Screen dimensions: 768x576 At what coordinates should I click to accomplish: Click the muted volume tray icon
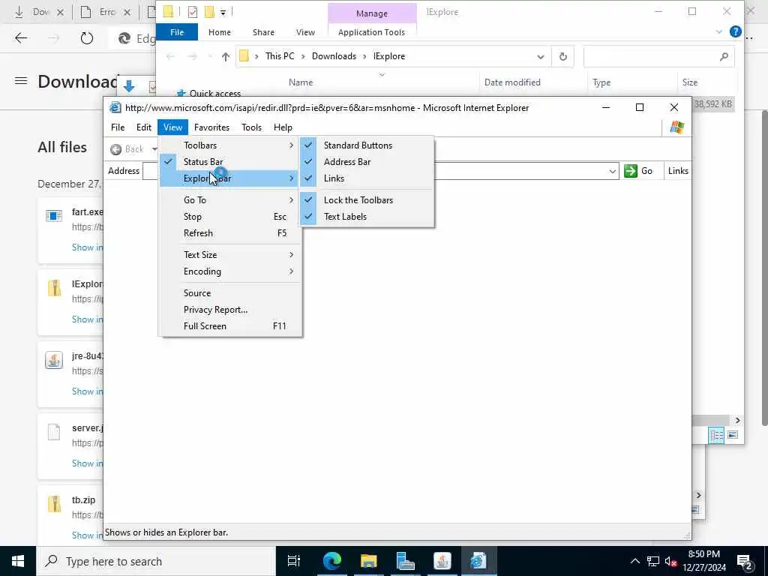(x=670, y=561)
